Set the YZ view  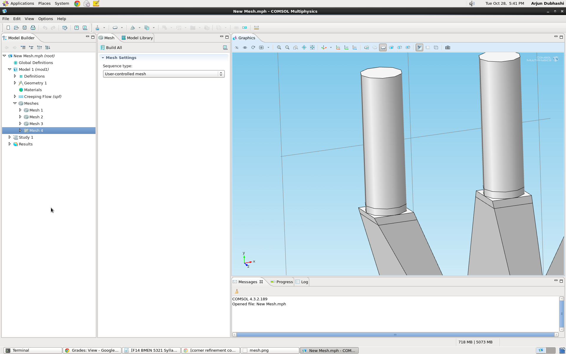tap(346, 47)
